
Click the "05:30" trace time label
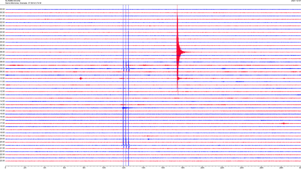pyautogui.click(x=2, y=45)
